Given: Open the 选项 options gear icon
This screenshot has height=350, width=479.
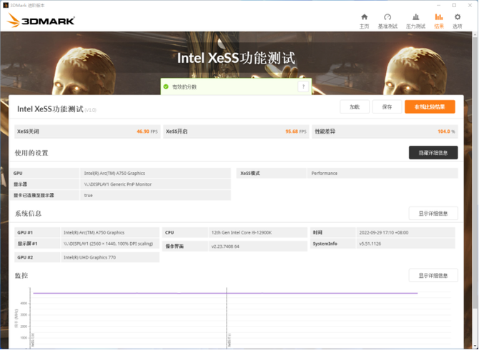Looking at the screenshot, I should 458,17.
